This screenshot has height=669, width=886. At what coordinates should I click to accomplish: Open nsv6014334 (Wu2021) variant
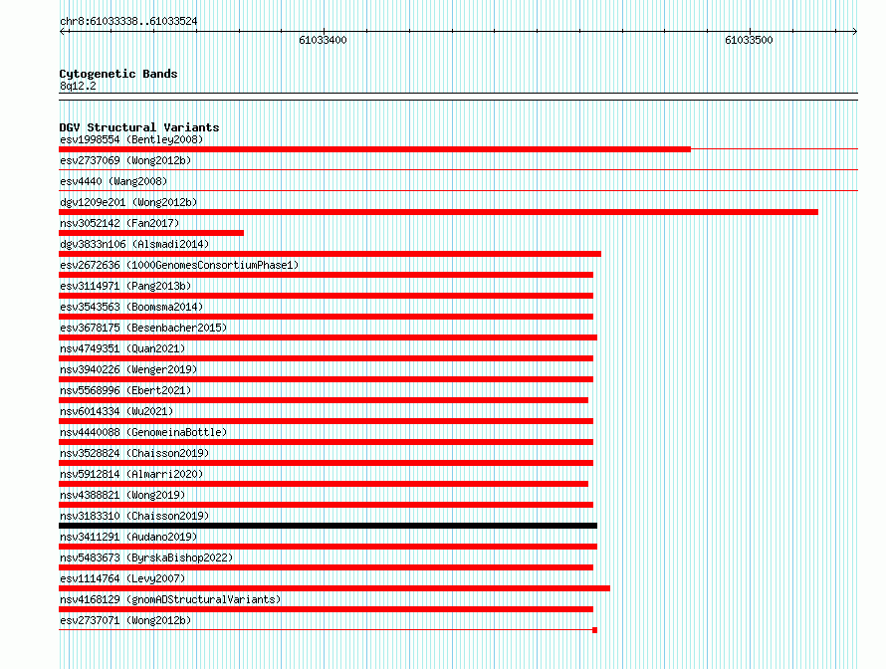116,411
